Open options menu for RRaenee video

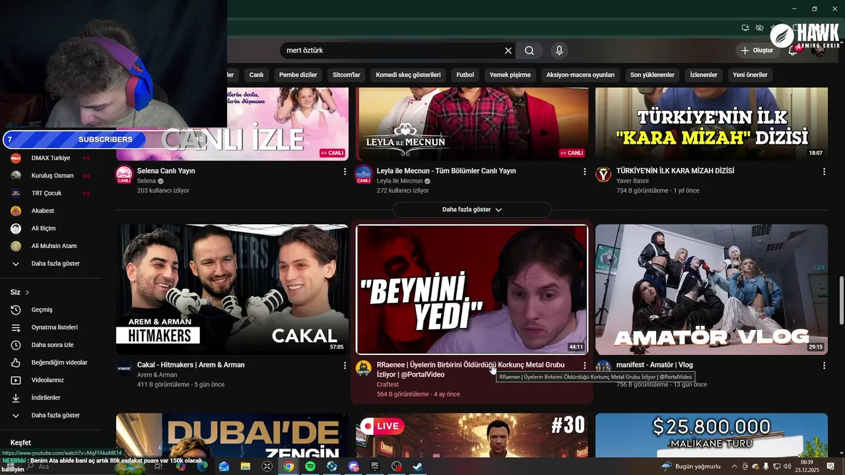pos(584,365)
